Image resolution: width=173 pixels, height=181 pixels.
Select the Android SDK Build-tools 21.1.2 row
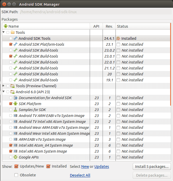(86, 68)
